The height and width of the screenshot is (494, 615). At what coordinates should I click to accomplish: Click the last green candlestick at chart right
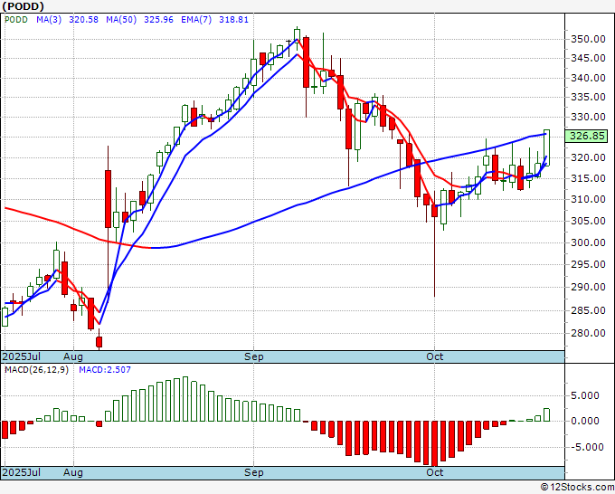(x=547, y=147)
